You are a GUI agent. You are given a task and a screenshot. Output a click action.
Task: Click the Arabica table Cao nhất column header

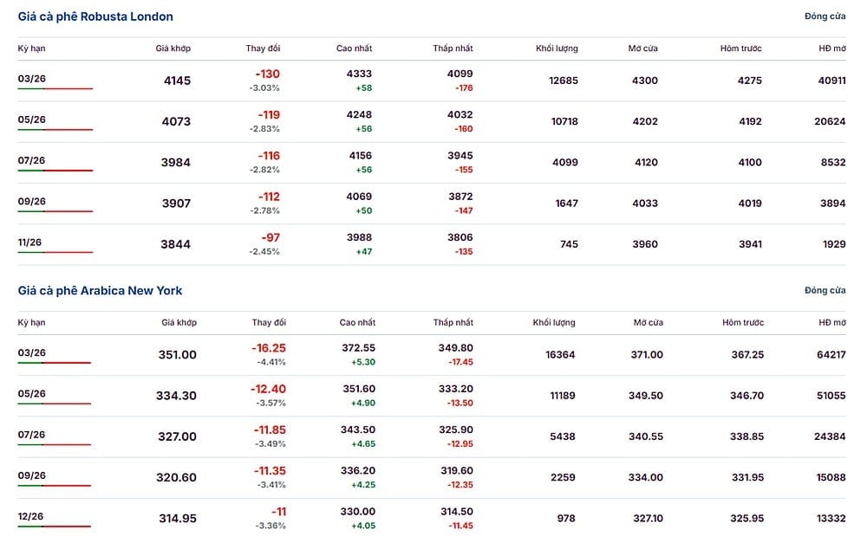[357, 322]
